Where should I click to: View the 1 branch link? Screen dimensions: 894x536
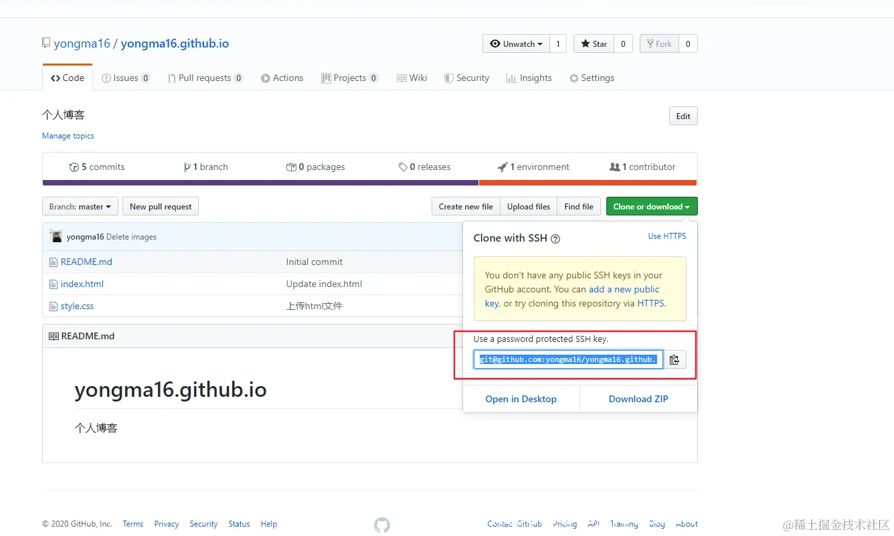[x=205, y=167]
